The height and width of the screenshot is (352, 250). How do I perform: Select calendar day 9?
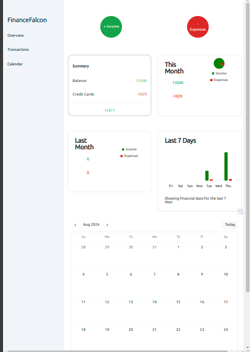[x=202, y=275]
